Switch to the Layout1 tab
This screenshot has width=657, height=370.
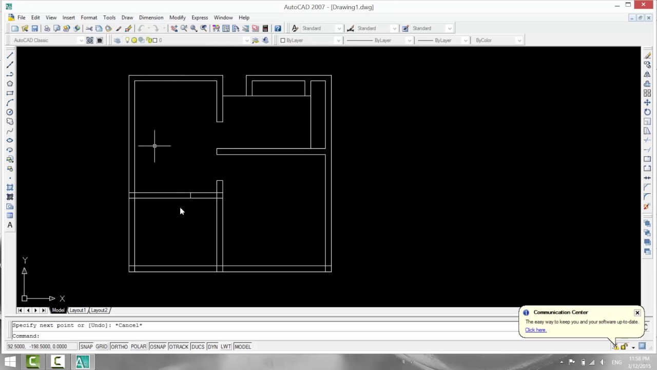coord(77,310)
